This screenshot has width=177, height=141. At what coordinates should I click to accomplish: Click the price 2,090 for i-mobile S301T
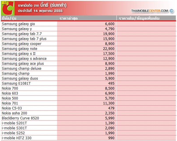[x=110, y=128]
